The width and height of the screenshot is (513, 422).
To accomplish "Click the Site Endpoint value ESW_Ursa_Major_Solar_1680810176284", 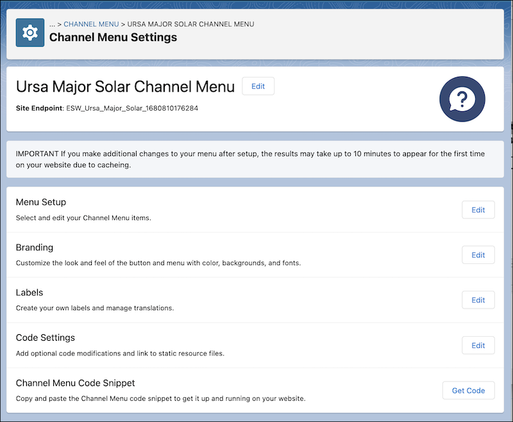I will (132, 108).
